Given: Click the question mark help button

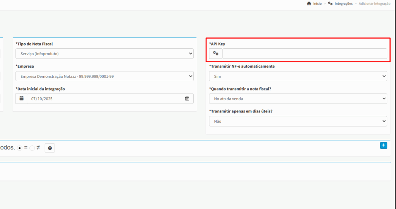Looking at the screenshot, I should [x=50, y=148].
